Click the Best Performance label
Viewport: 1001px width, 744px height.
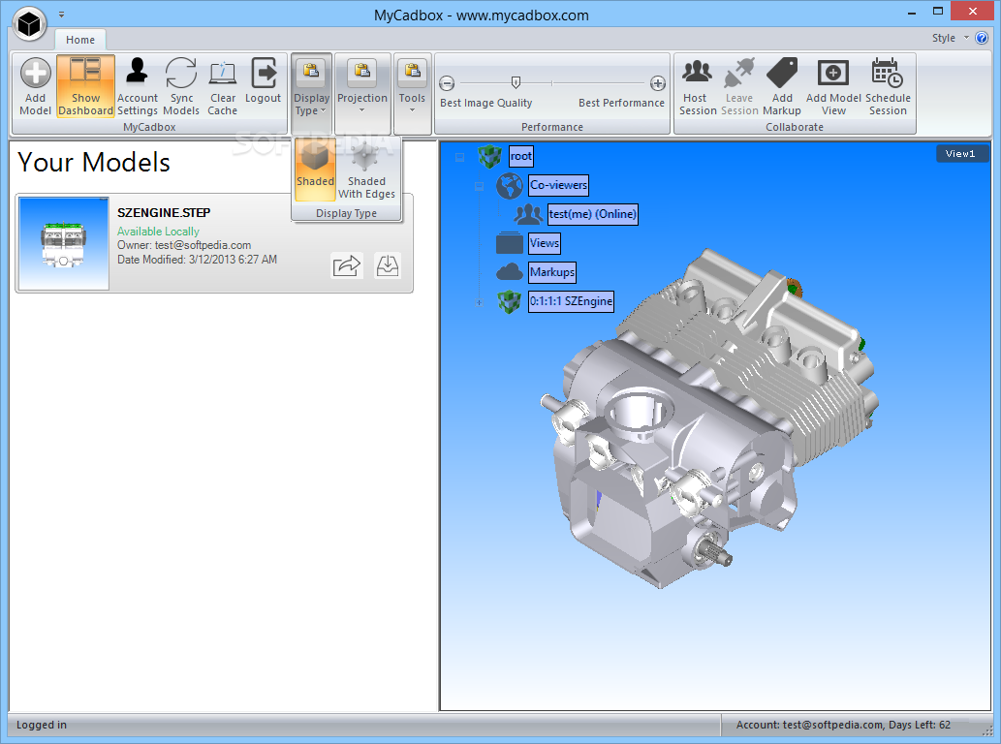pyautogui.click(x=621, y=103)
